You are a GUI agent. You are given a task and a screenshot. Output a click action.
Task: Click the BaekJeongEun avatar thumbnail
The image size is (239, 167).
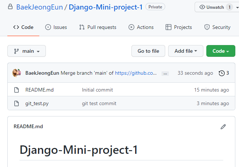pos(17,73)
